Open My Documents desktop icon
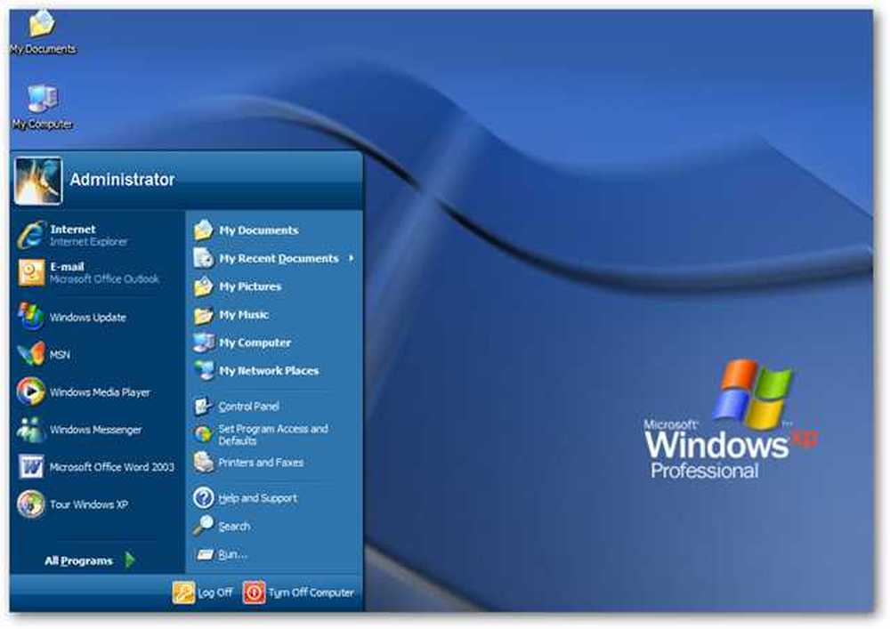890x629 pixels. click(42, 24)
